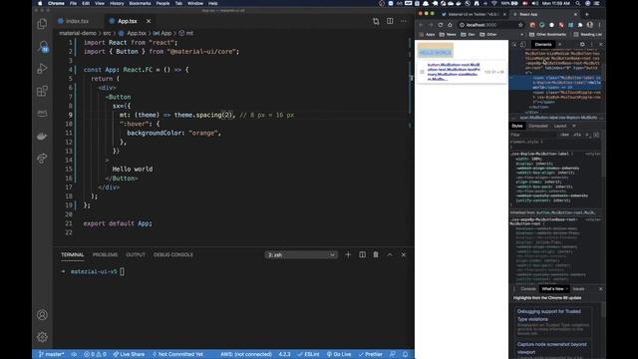
Task: Maximize the terminal panel with chevron
Action: pyautogui.click(x=390, y=255)
